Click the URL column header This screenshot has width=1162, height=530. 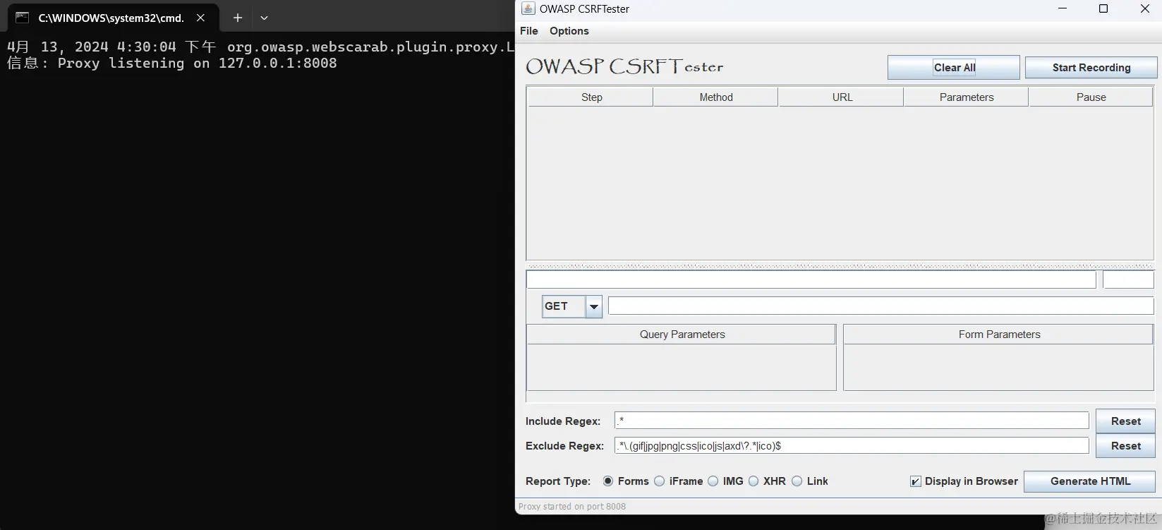coord(842,97)
